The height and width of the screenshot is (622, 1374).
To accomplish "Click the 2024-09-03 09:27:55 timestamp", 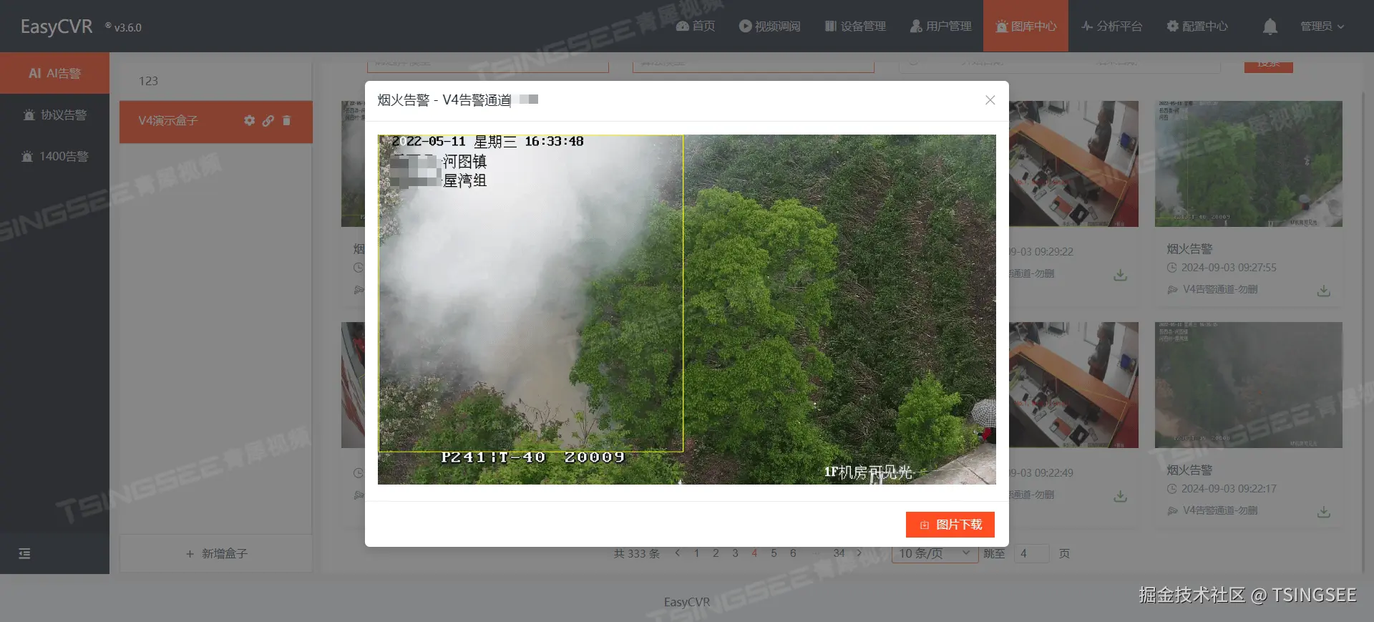I will pyautogui.click(x=1229, y=268).
